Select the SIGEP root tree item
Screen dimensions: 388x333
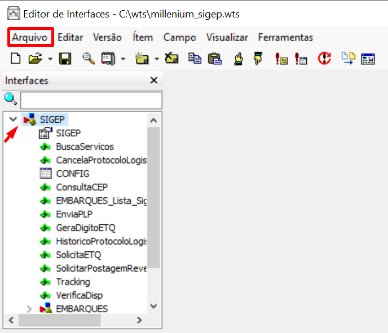point(52,119)
